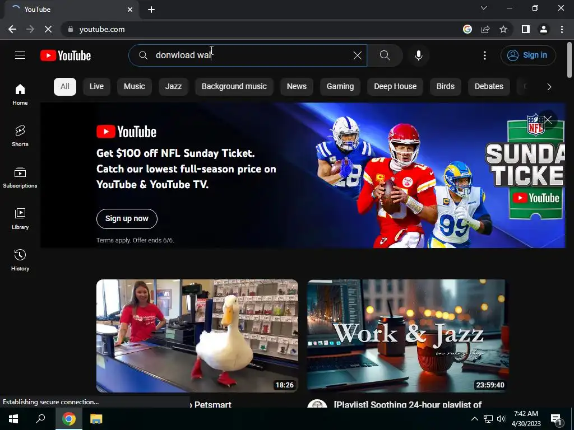
Task: Dismiss the NFL Sunday Ticket banner
Action: pyautogui.click(x=548, y=120)
